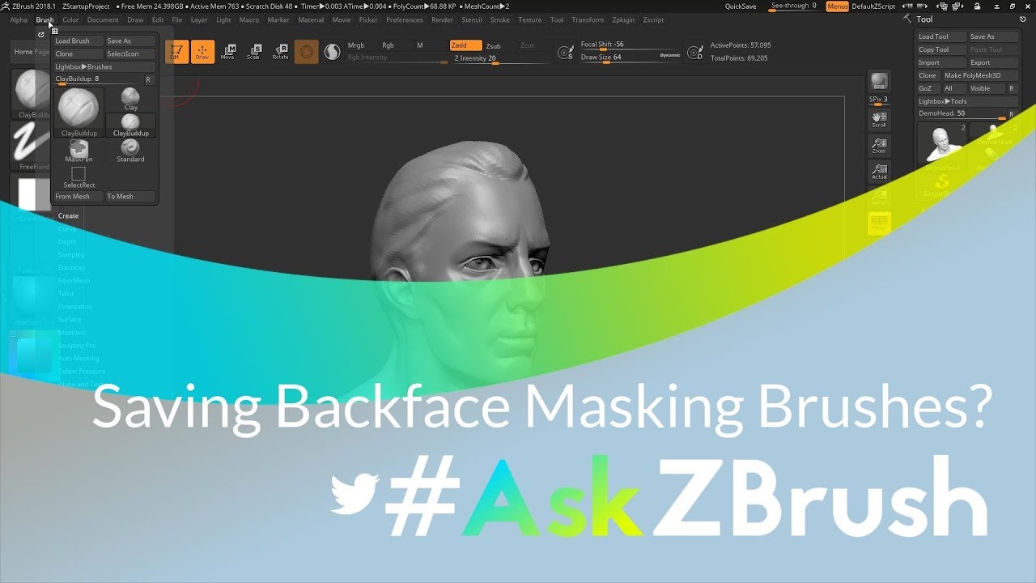Pick the MaskPen brush icon
Image resolution: width=1036 pixels, height=583 pixels.
tap(79, 151)
